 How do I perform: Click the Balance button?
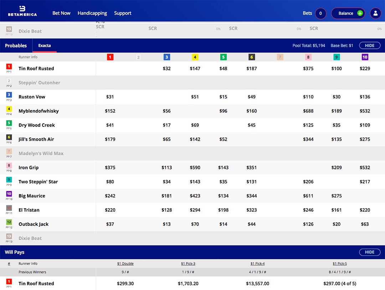click(x=346, y=13)
